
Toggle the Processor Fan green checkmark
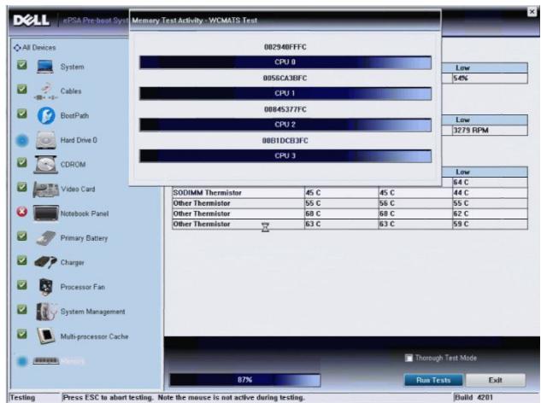(22, 285)
